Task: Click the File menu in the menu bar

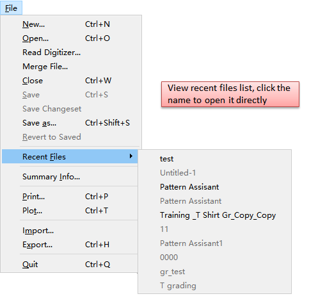Action: [11, 8]
